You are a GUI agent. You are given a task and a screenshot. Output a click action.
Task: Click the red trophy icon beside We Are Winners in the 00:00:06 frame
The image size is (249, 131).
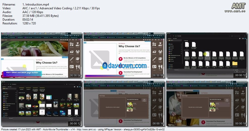pyautogui.click(x=121, y=59)
